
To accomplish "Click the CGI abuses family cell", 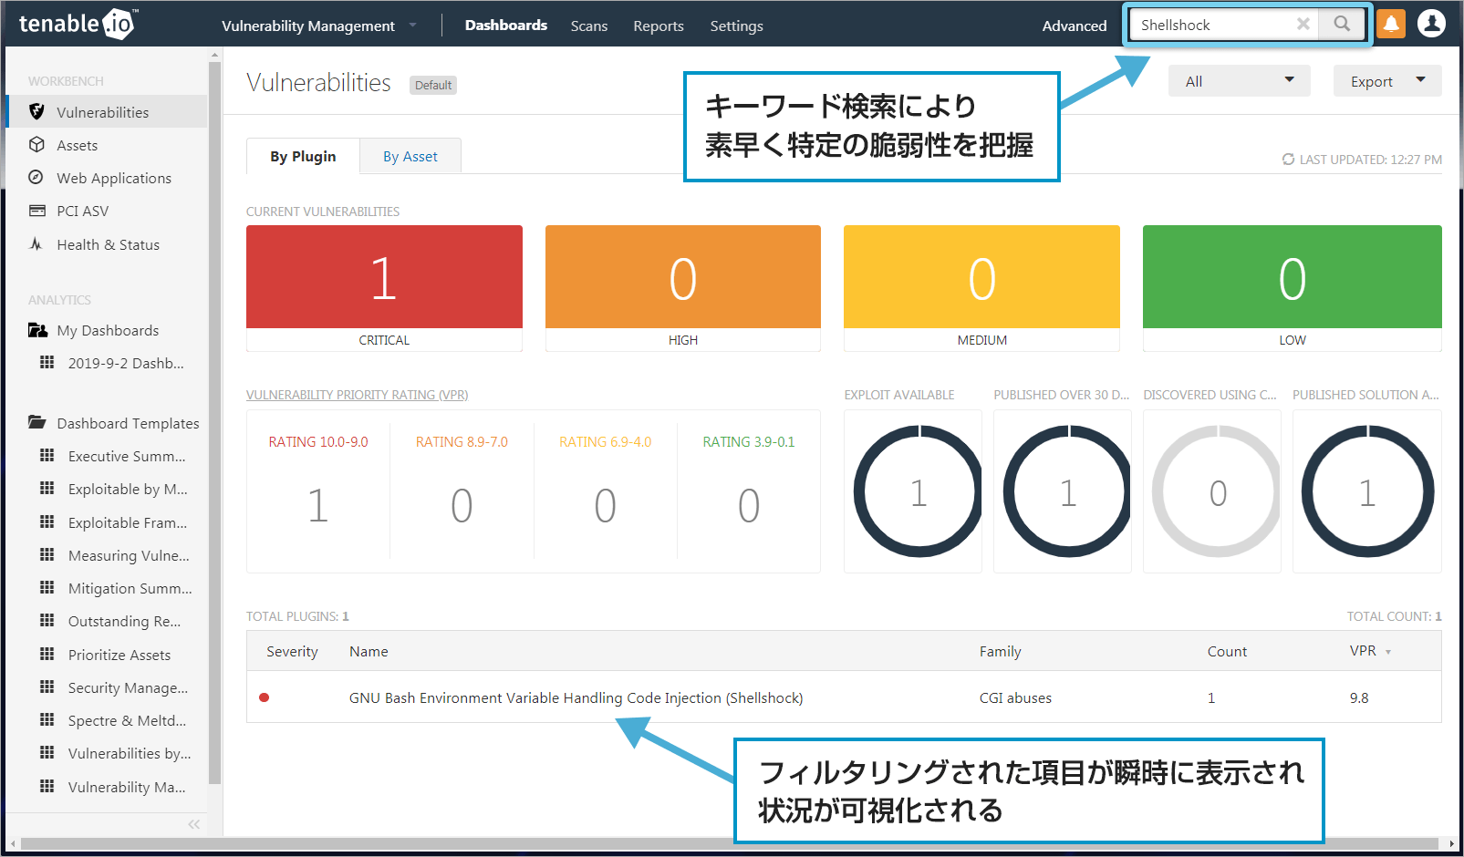I will coord(1015,698).
